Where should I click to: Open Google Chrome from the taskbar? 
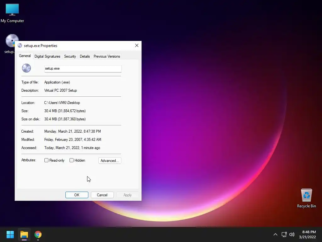38,234
